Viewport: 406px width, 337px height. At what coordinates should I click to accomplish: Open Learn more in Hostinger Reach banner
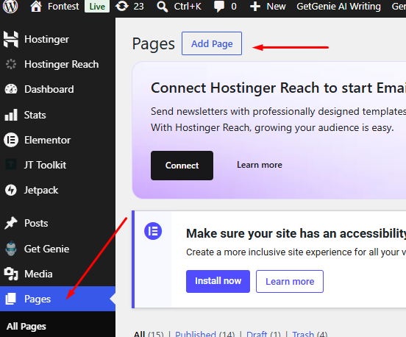click(x=260, y=165)
